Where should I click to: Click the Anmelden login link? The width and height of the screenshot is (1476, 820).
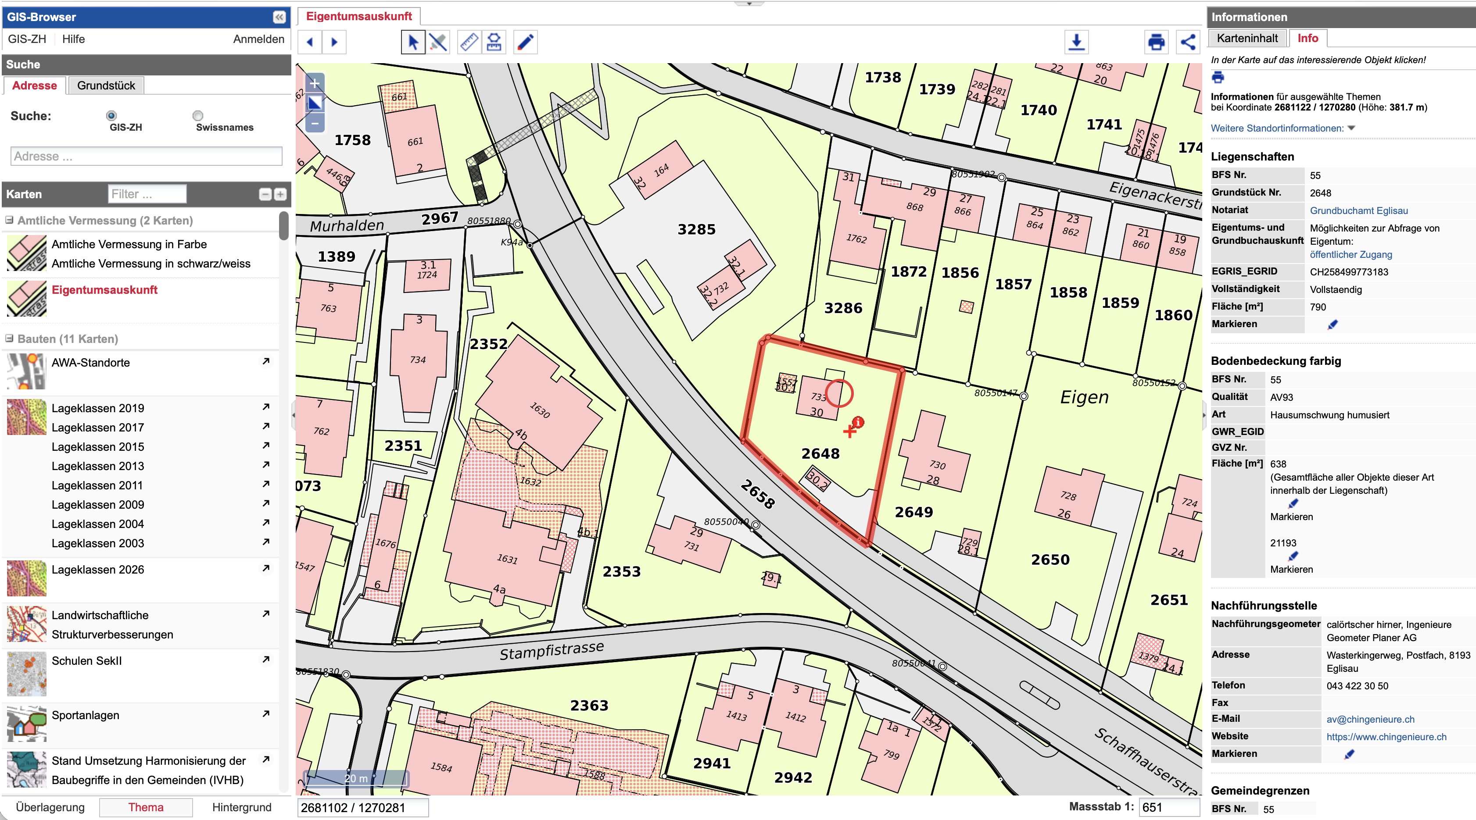pos(258,39)
